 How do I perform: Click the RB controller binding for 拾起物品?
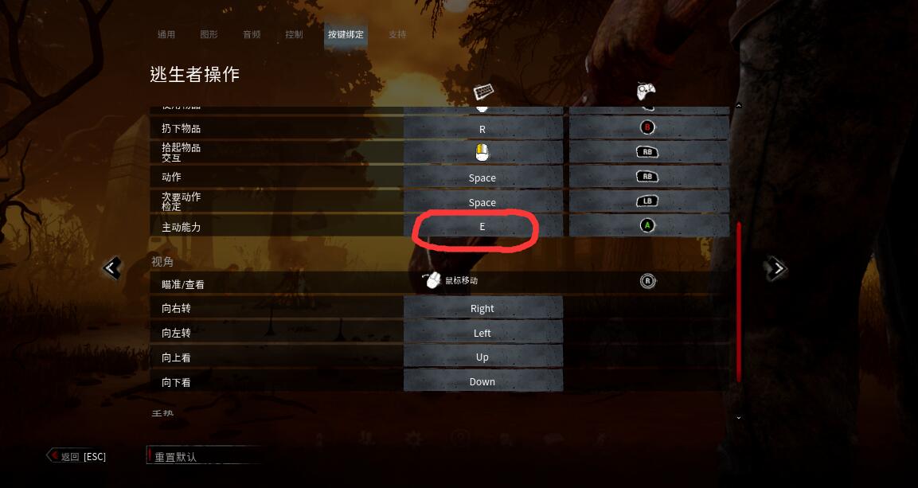[647, 152]
